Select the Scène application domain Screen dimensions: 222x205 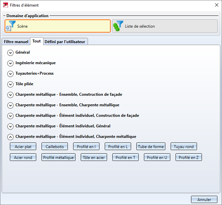[58, 26]
